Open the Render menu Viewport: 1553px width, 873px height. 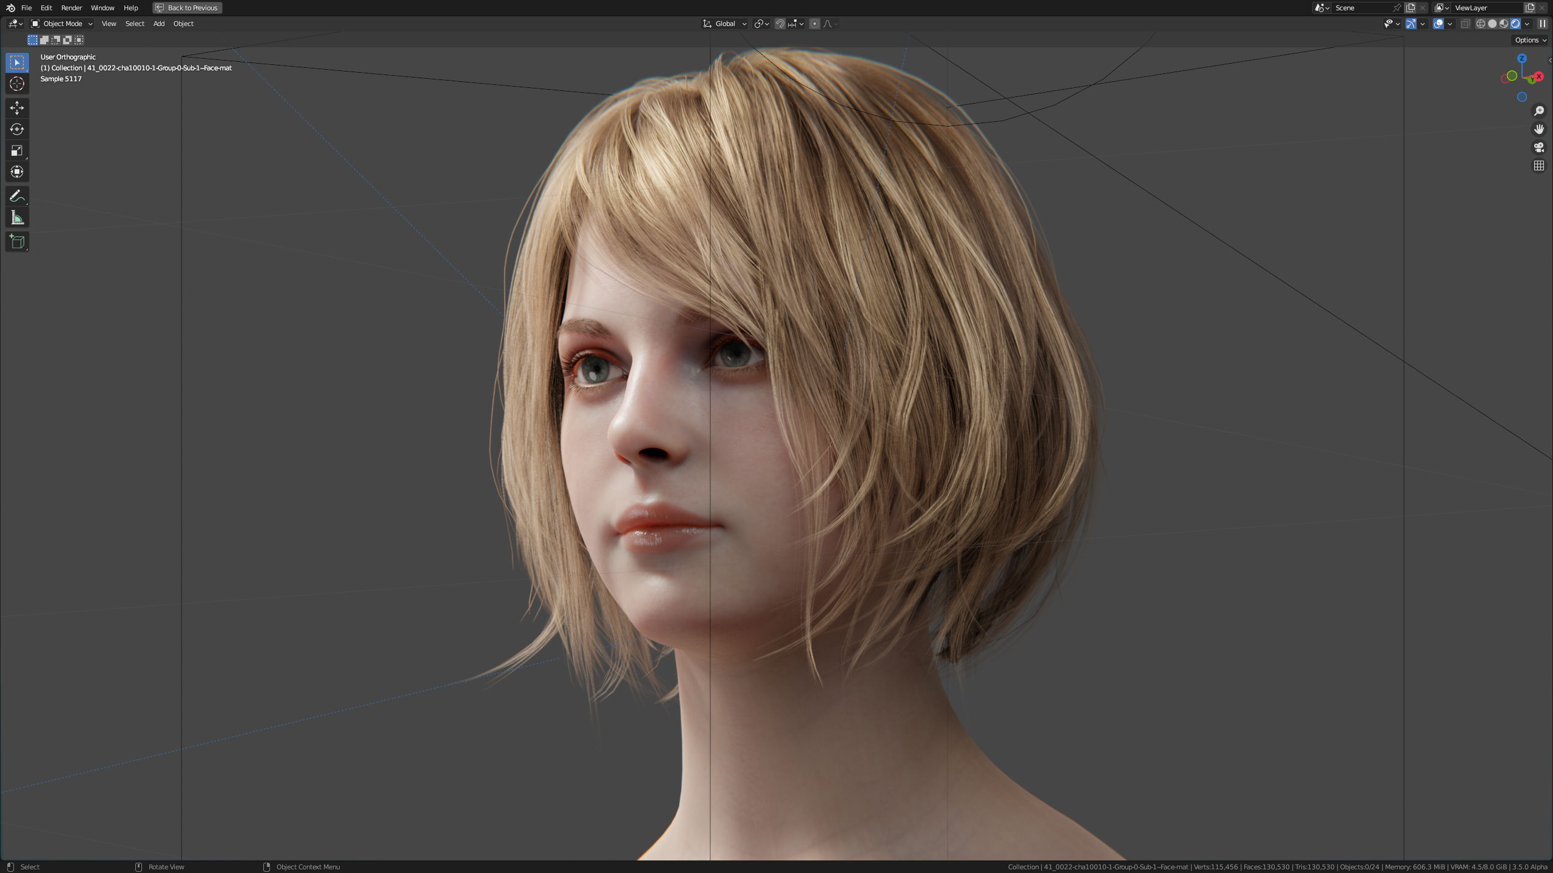pyautogui.click(x=72, y=8)
